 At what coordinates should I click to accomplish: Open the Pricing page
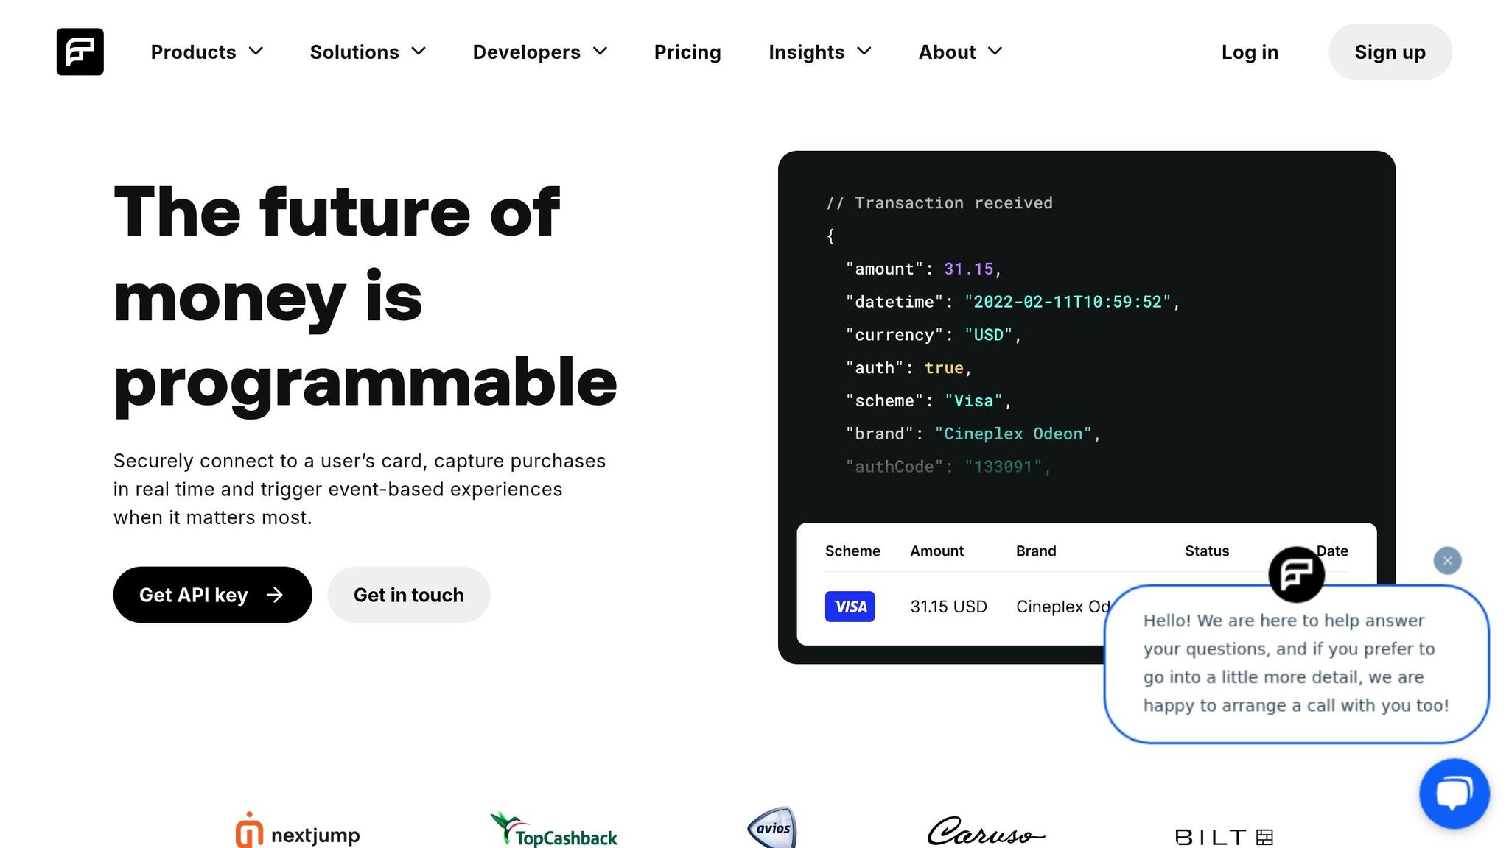coord(687,52)
